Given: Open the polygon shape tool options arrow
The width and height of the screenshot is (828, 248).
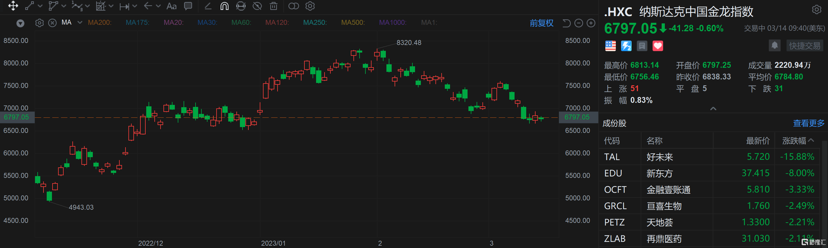Looking at the screenshot, I should [64, 6].
